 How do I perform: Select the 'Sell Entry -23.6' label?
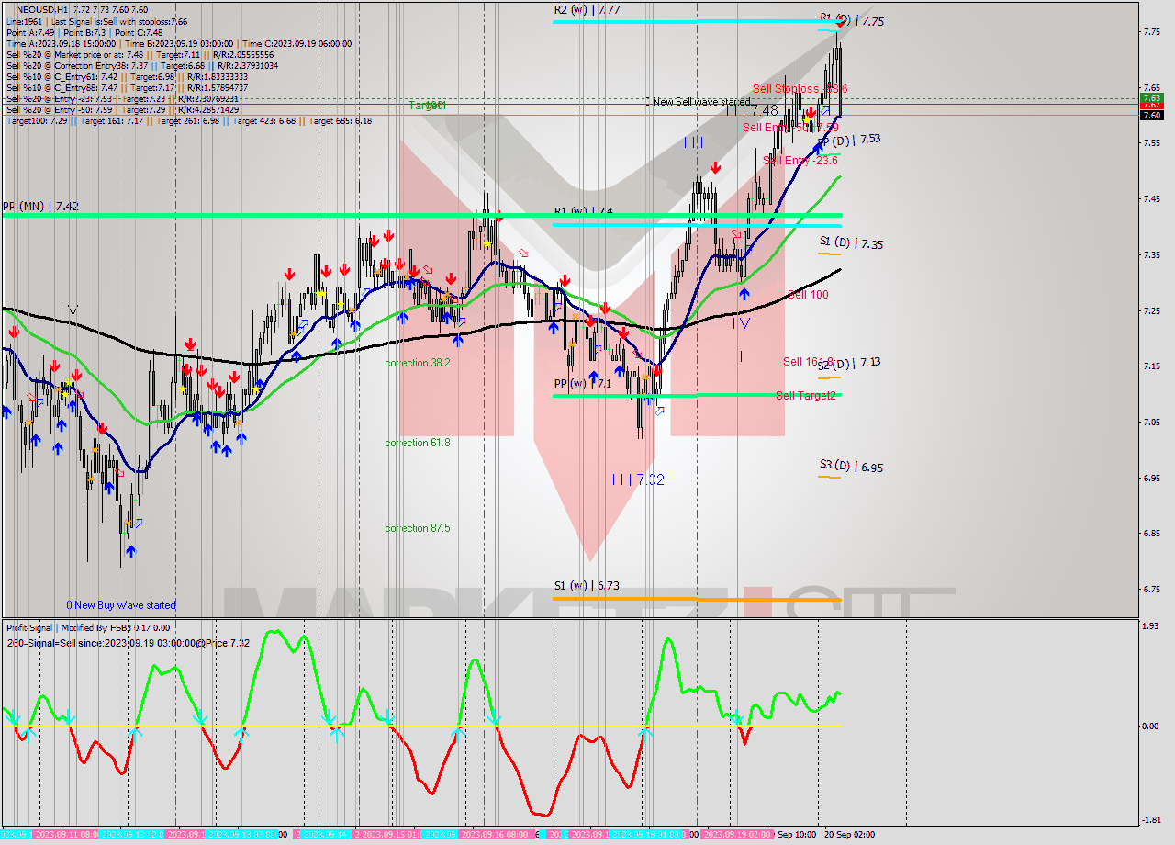point(800,161)
